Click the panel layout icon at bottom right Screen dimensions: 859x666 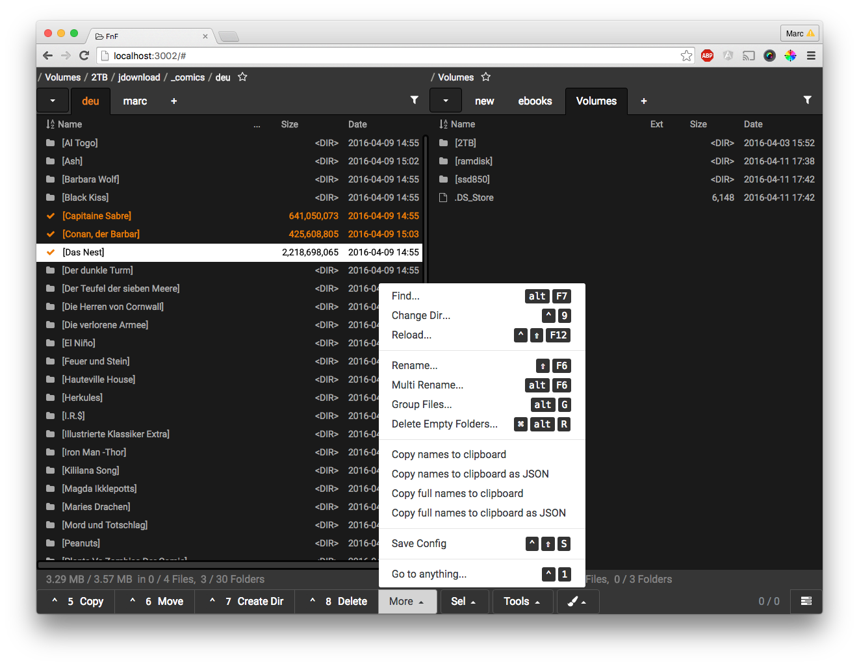coord(806,602)
